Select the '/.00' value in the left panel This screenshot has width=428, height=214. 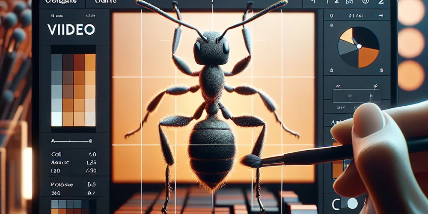(x=92, y=171)
